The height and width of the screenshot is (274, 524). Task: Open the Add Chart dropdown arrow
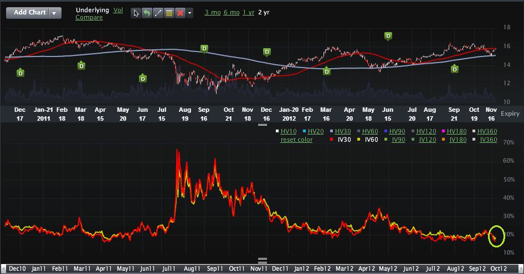pyautogui.click(x=54, y=13)
